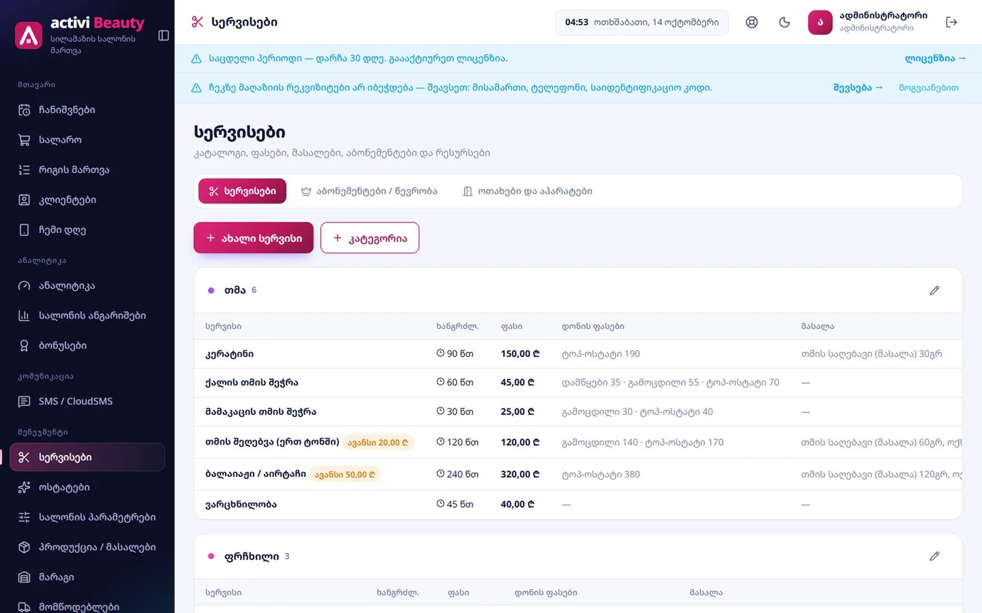982x613 pixels.
Task: Click the ახალი სერვისი button
Action: (253, 238)
